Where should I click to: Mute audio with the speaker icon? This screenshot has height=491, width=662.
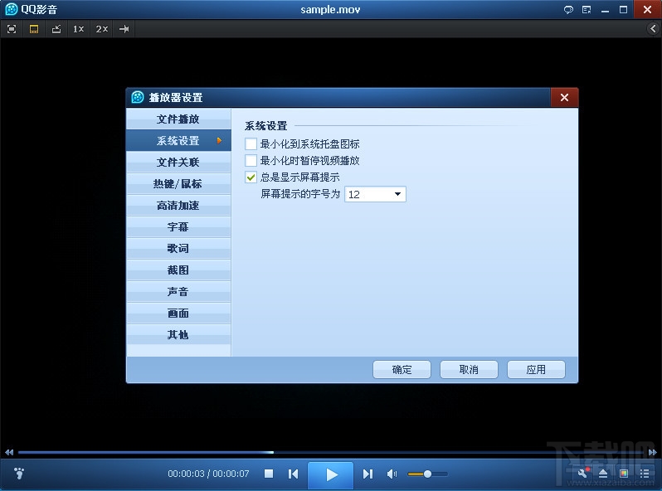392,474
